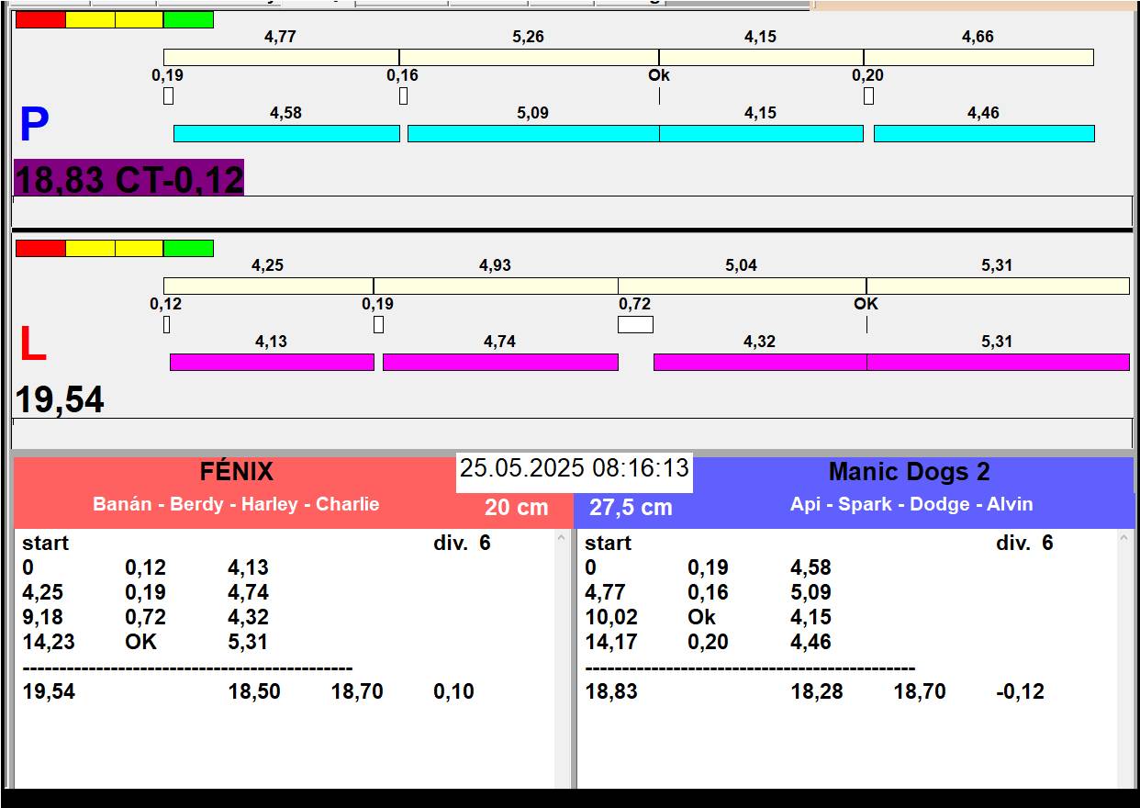Select the blue P lane letter
Viewport: 1140px width, 808px height.
click(x=34, y=126)
